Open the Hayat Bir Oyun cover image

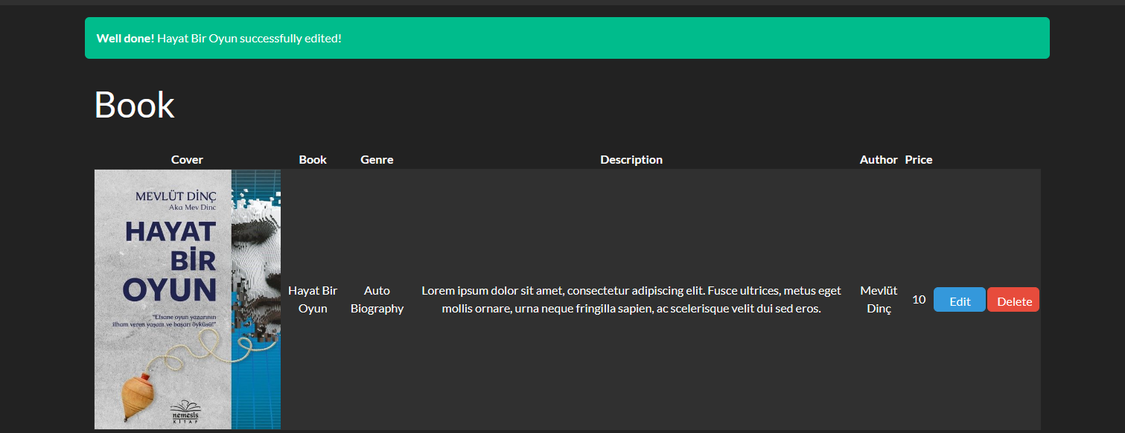pos(187,299)
